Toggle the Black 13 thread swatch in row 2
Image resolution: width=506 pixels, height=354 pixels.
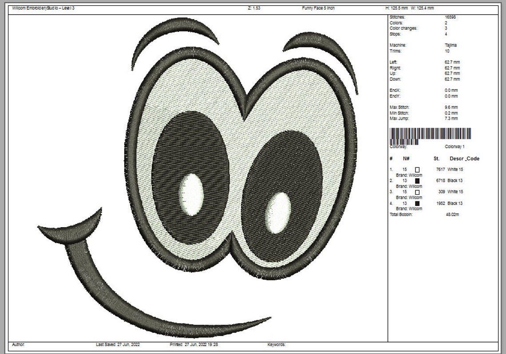tap(416, 181)
